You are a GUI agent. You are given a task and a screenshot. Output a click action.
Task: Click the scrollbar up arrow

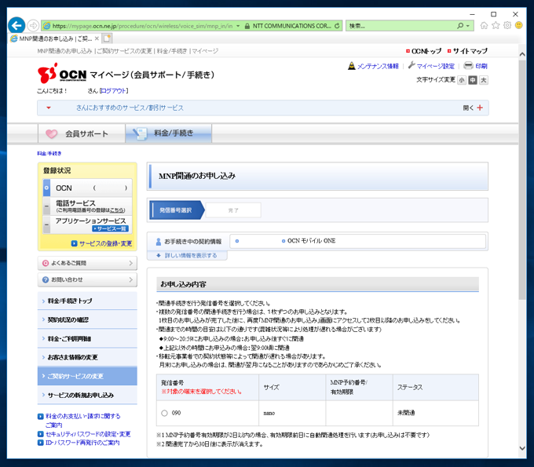pos(522,54)
